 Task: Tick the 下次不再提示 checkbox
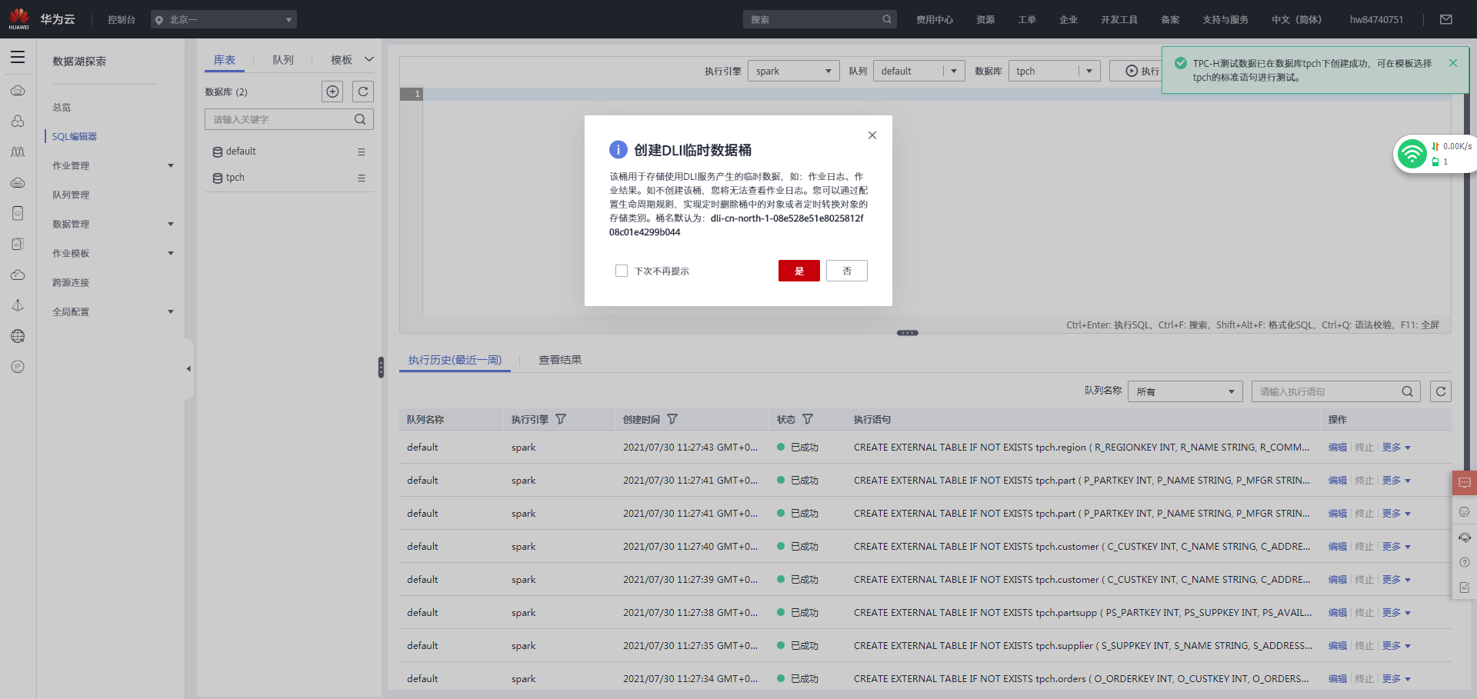pyautogui.click(x=622, y=271)
